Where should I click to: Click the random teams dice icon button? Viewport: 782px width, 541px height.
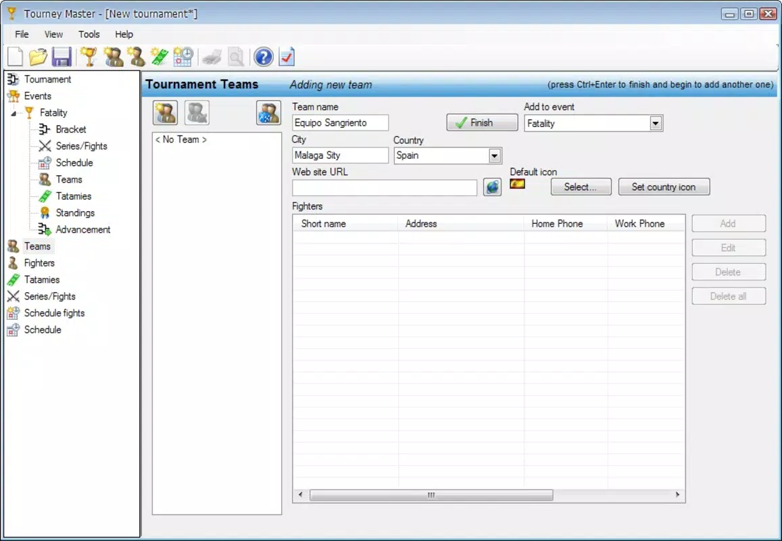(269, 113)
